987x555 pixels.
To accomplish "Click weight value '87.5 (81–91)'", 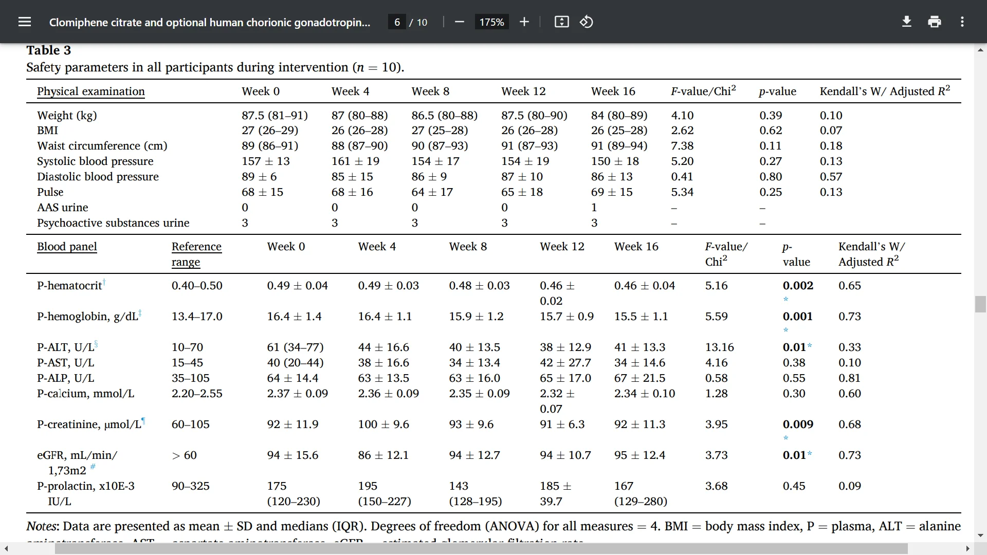I will tap(275, 116).
